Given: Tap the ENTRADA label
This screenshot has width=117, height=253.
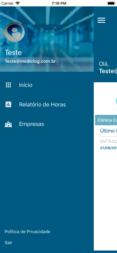Looking at the screenshot, I should tap(109, 141).
